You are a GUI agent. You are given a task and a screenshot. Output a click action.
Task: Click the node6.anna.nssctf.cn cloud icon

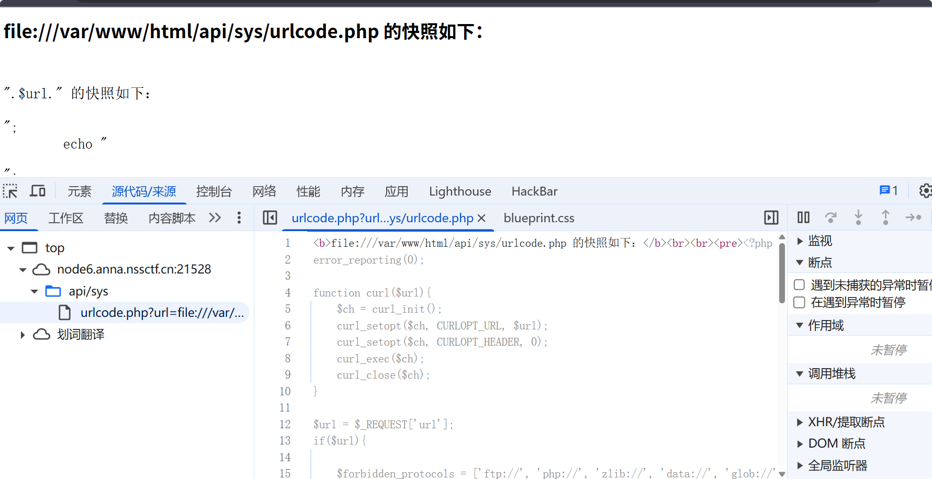pyautogui.click(x=41, y=270)
